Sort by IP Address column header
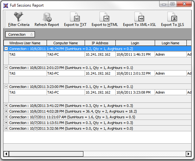Screen dimensions: 195x161 click(100, 43)
